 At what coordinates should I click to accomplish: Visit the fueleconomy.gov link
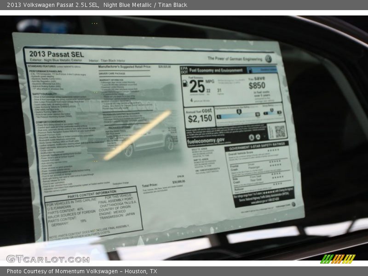pyautogui.click(x=206, y=139)
